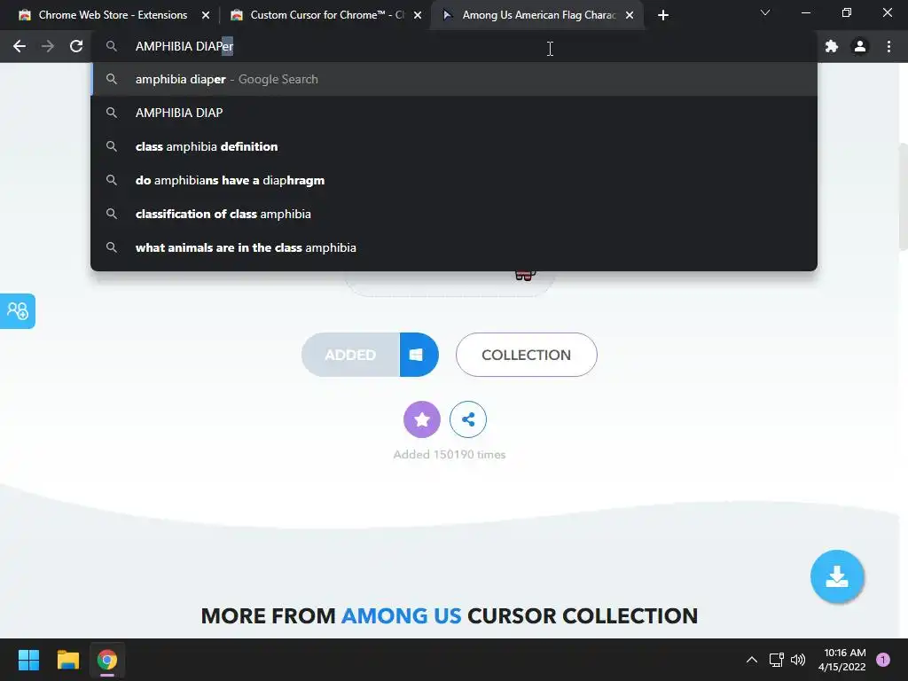Pick 'what animals are in the class amphibia'
The width and height of the screenshot is (908, 681).
pyautogui.click(x=454, y=247)
